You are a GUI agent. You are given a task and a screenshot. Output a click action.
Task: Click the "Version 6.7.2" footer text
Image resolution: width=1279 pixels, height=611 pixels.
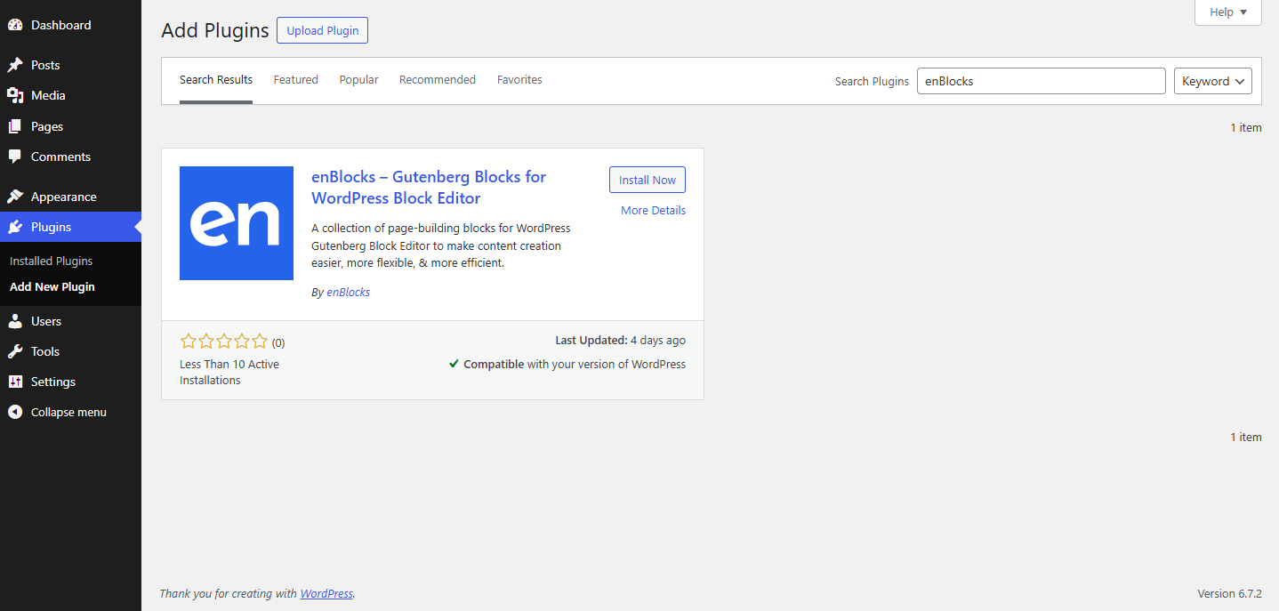coord(1229,593)
